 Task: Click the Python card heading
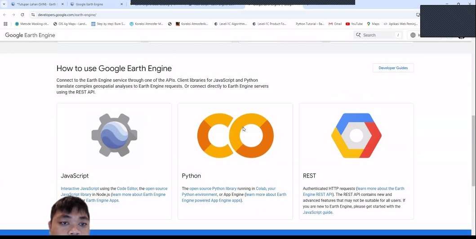(191, 176)
